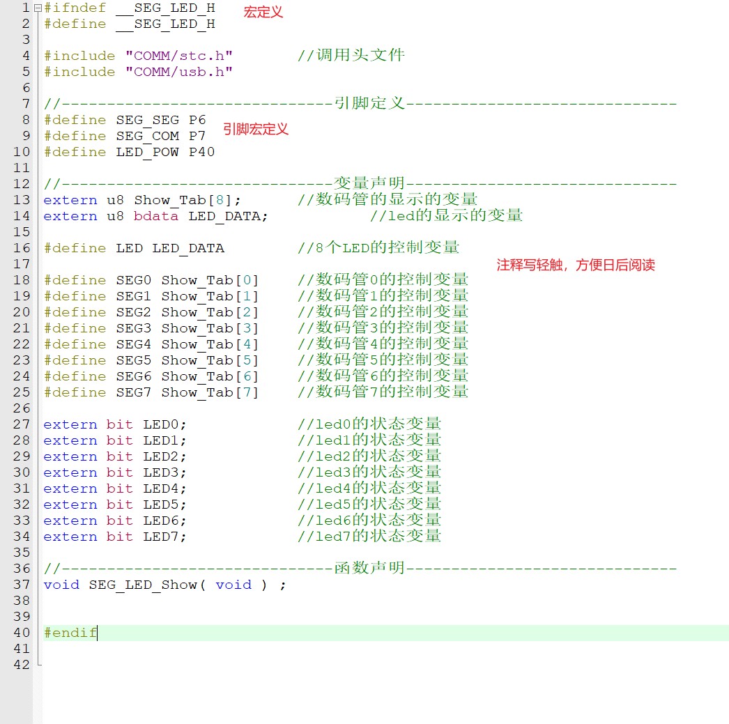The height and width of the screenshot is (724, 729).
Task: Click LED2; declaration
Action: (x=164, y=456)
